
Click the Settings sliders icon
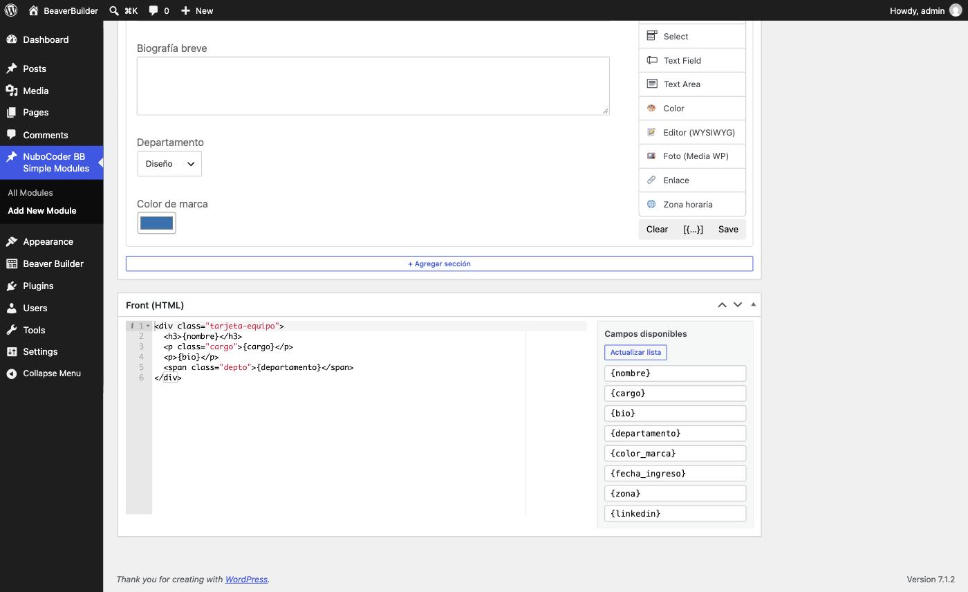tap(12, 351)
